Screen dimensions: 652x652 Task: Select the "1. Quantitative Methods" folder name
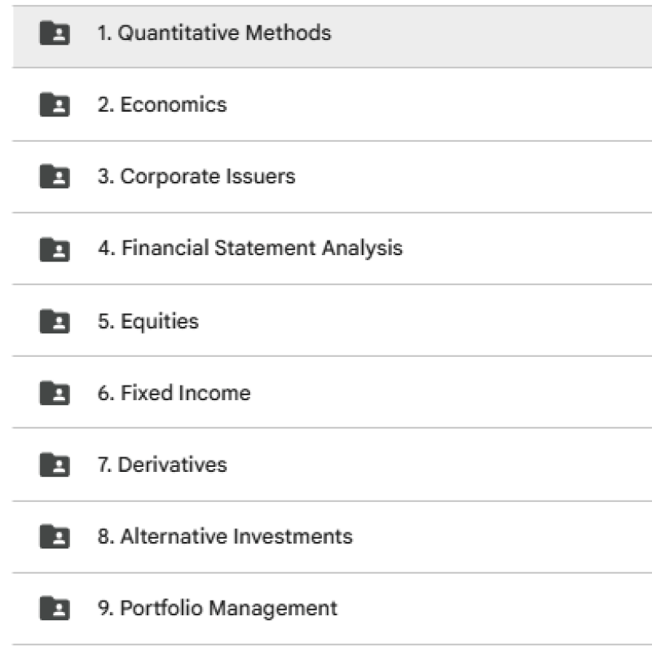214,33
